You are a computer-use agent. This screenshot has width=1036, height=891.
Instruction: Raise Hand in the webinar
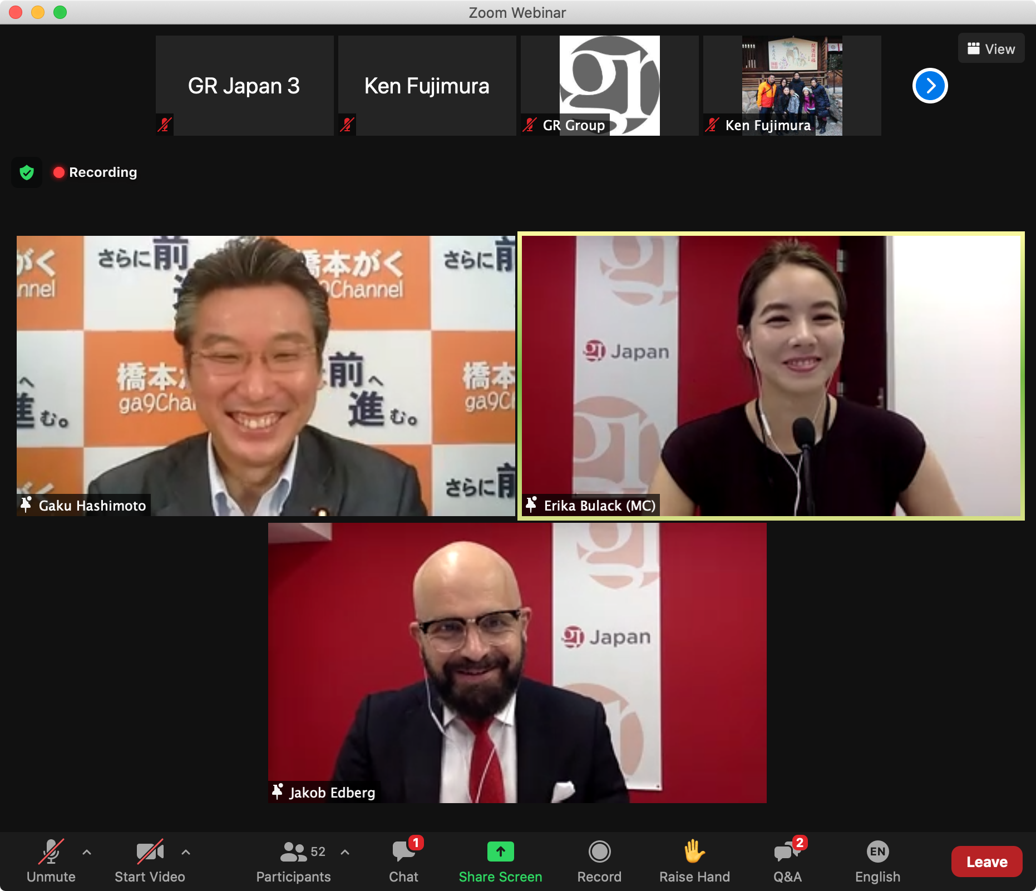pos(694,861)
